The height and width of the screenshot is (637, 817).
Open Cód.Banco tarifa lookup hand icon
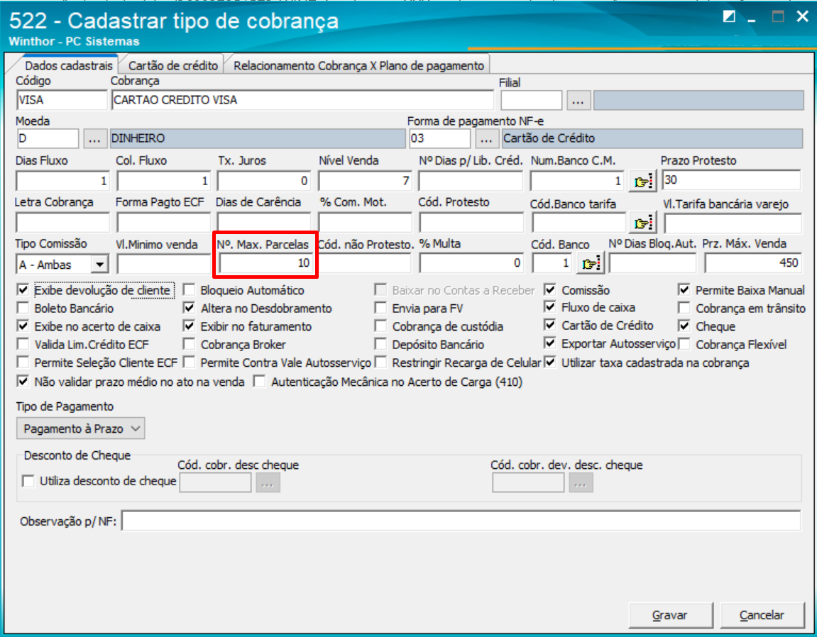[642, 223]
